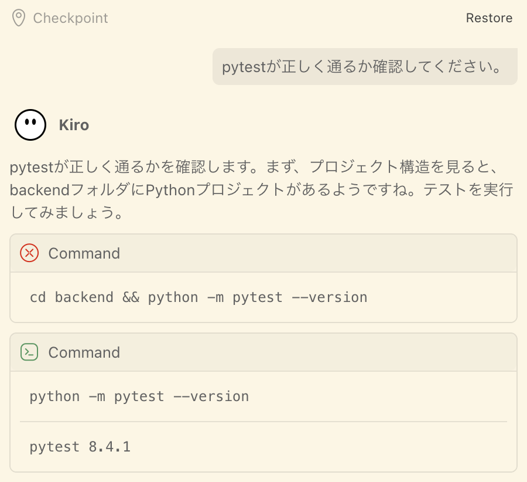The height and width of the screenshot is (482, 527).
Task: Click '--version' flag in the successful command
Action: (x=211, y=396)
